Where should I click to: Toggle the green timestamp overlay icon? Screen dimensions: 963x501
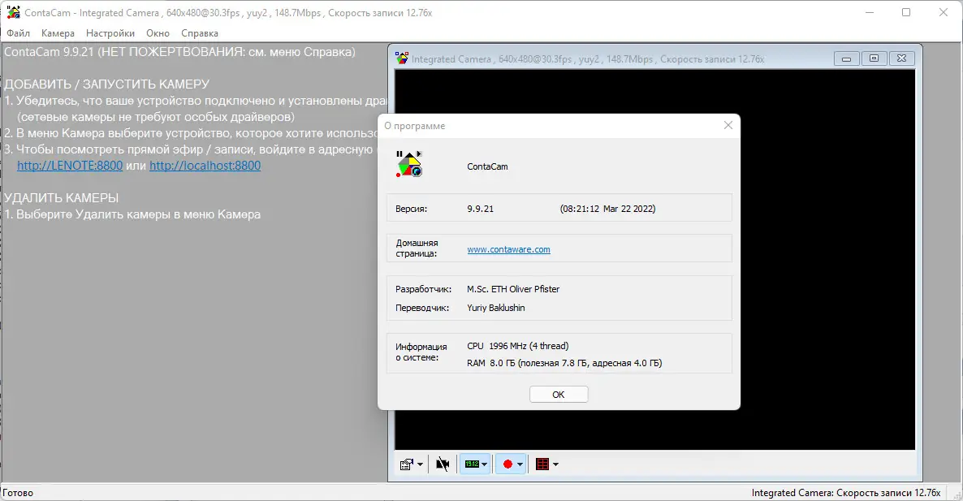pos(472,464)
